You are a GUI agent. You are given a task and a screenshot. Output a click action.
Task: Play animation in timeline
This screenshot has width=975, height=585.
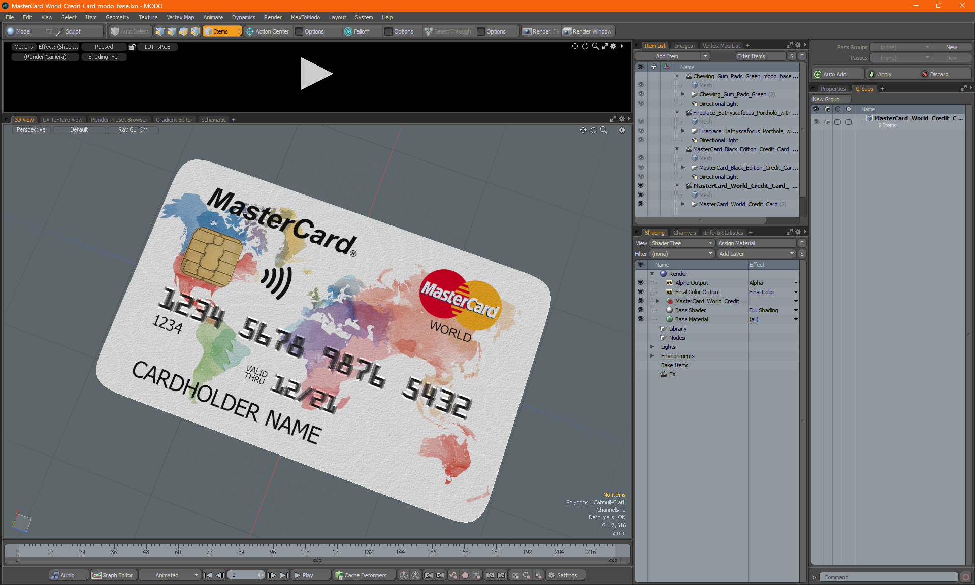click(311, 575)
